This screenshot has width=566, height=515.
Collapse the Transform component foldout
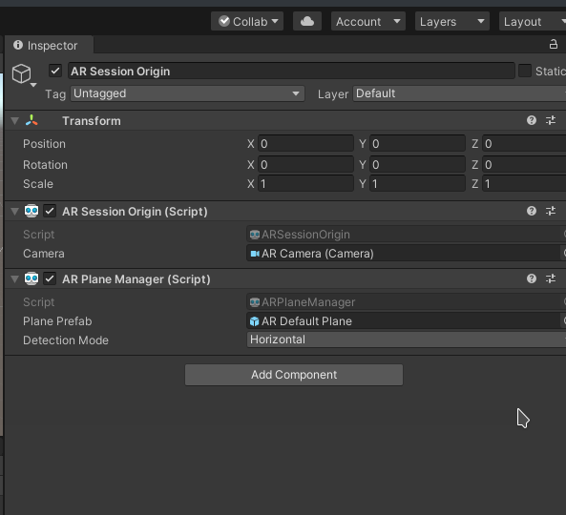[15, 121]
